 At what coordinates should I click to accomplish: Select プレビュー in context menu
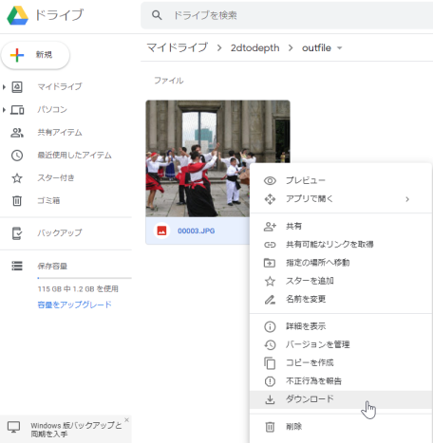pos(341,180)
